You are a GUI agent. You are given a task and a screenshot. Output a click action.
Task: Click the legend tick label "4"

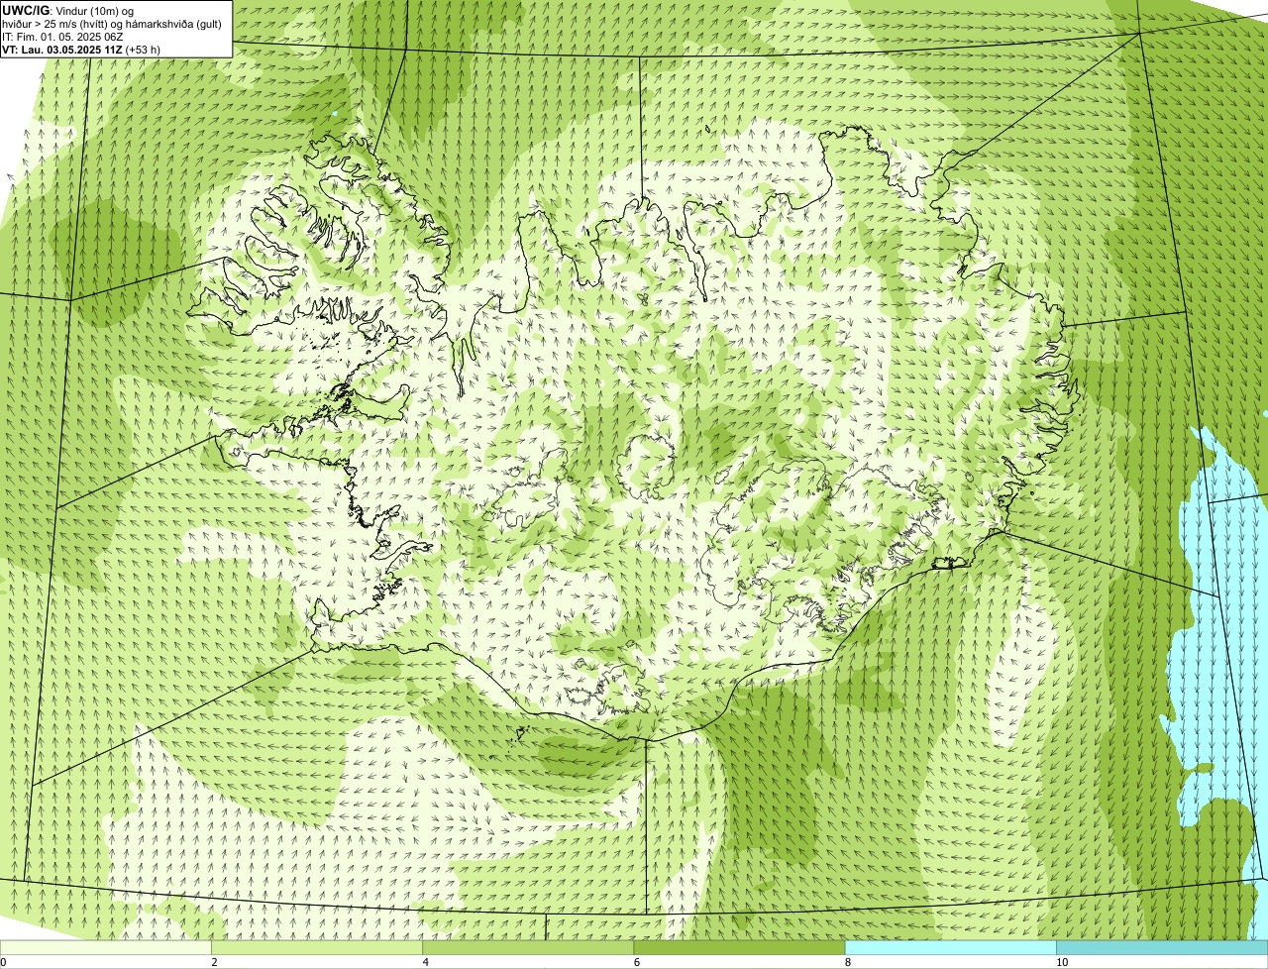[426, 962]
